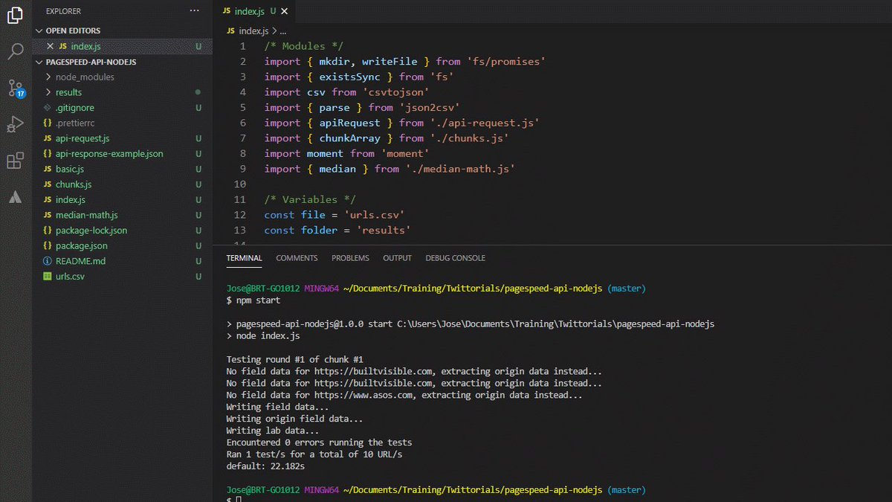Open the Run and Debug view
892x502 pixels.
(x=16, y=124)
